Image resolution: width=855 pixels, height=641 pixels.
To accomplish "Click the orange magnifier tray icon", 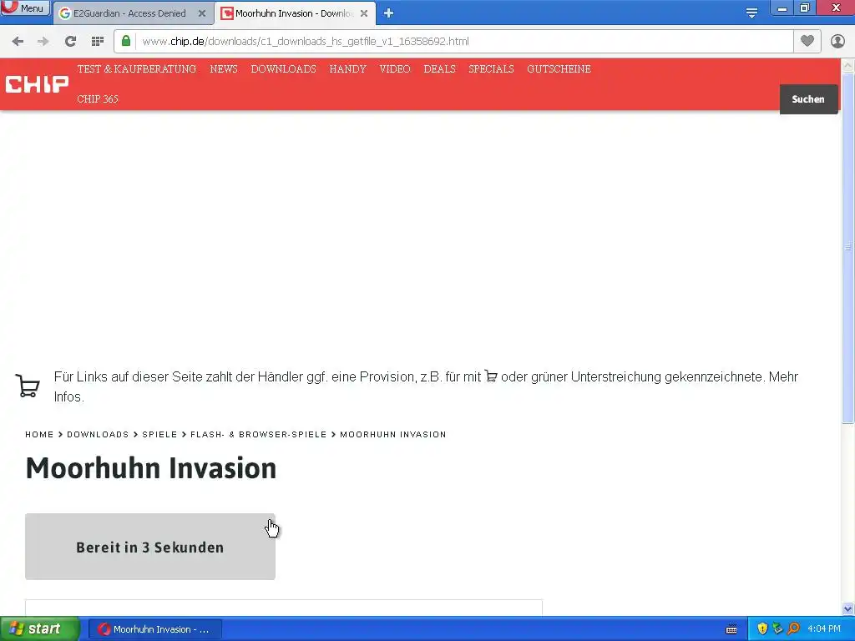I will 793,628.
